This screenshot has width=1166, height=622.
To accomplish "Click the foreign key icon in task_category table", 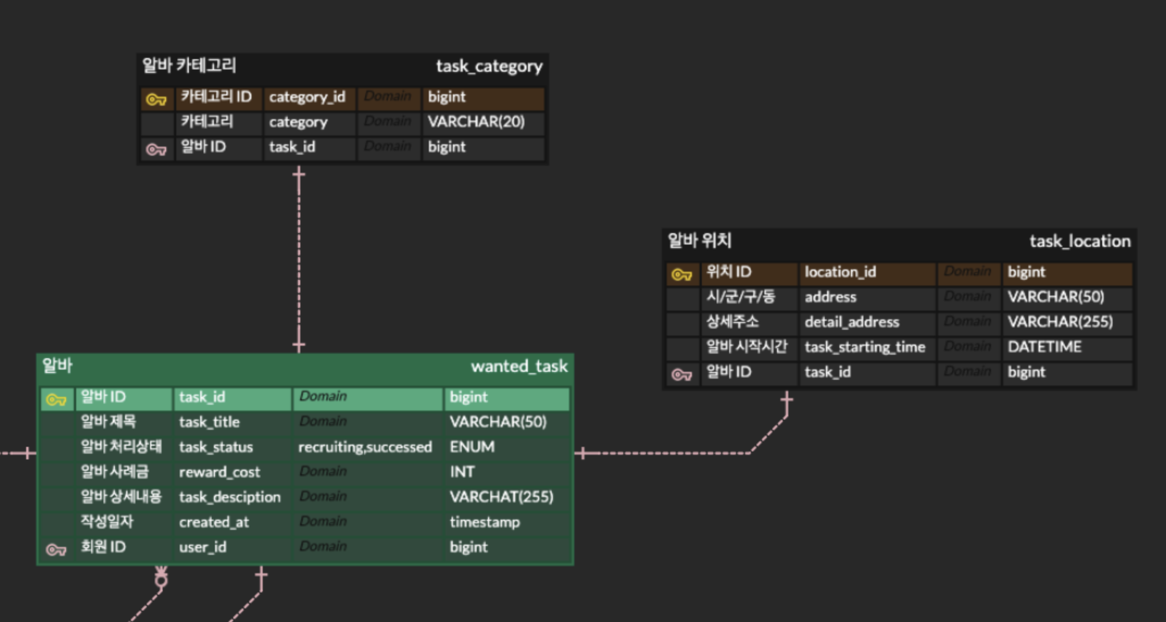I will tap(156, 150).
